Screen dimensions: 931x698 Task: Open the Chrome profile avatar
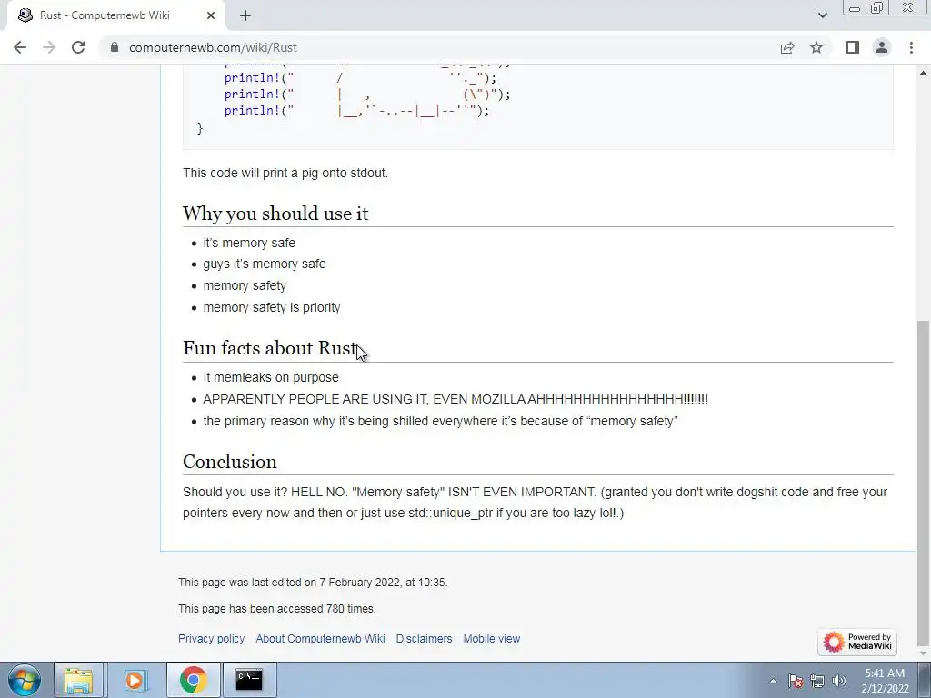pos(882,47)
